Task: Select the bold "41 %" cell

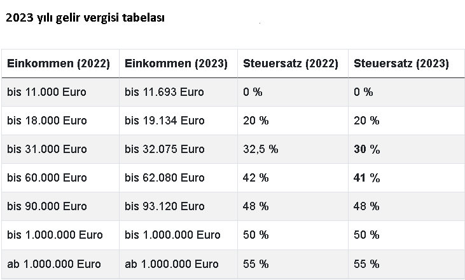Action: [x=366, y=178]
